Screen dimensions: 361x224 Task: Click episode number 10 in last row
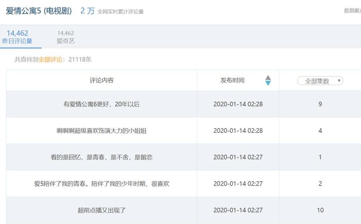[x=320, y=210]
